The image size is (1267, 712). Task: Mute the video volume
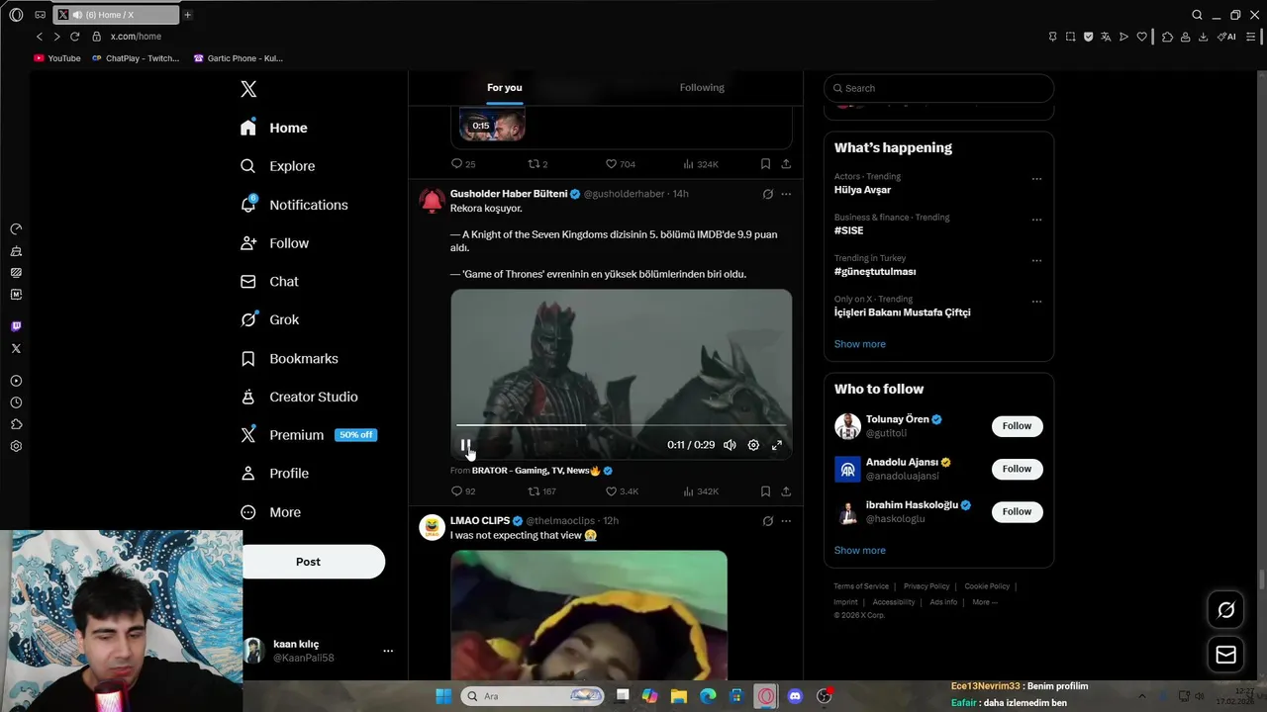pos(730,445)
